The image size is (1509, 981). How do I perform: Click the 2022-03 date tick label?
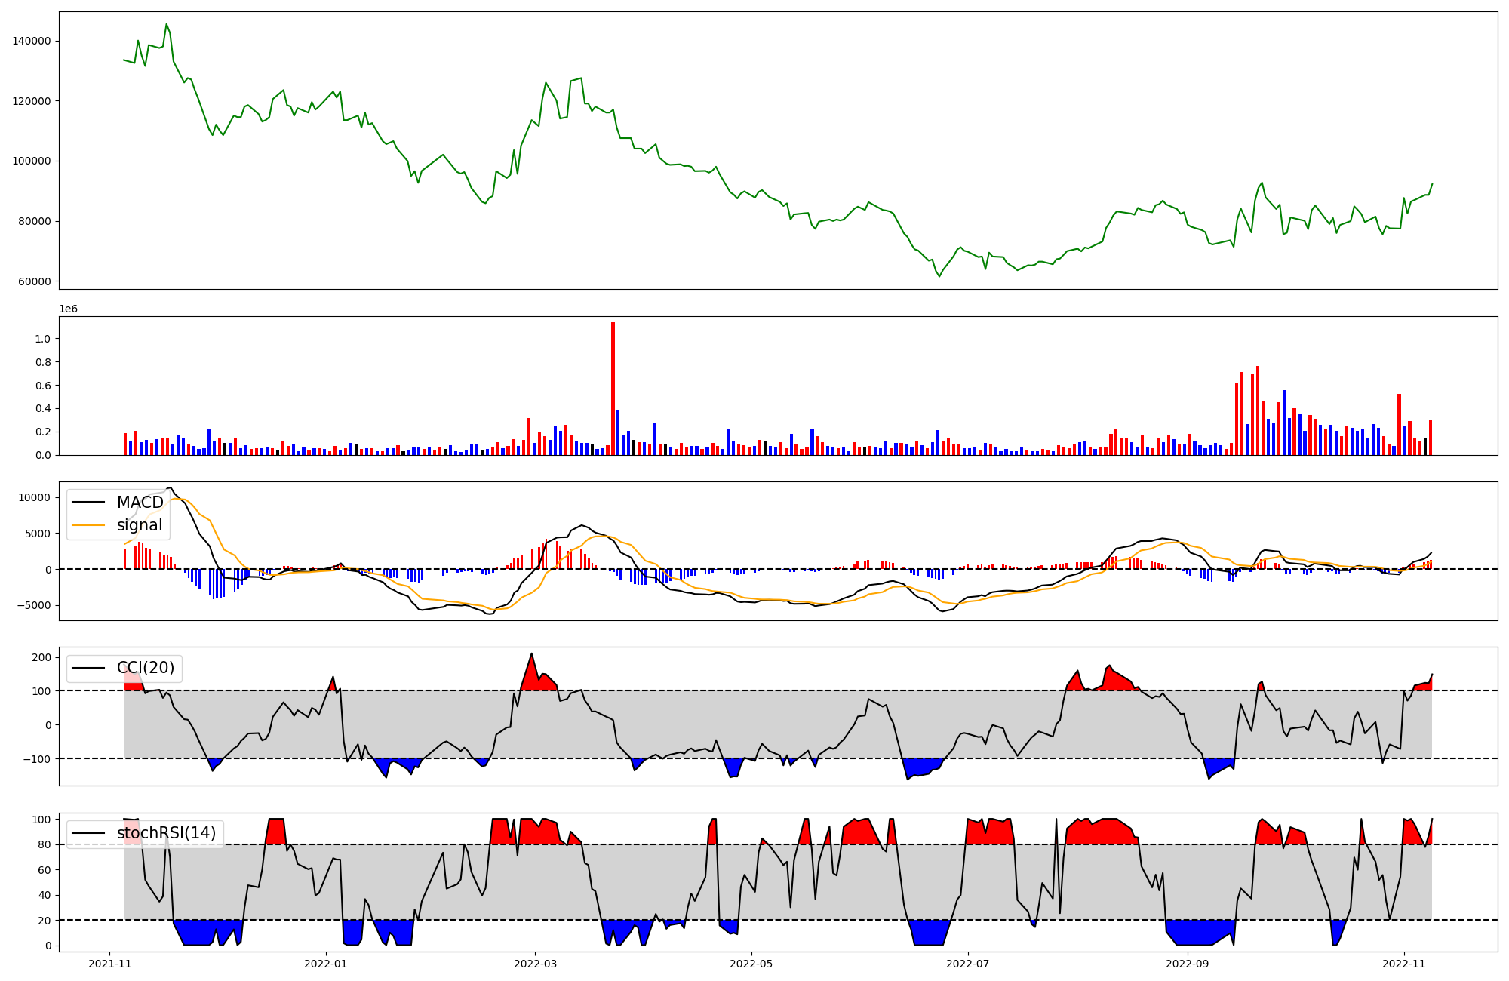[535, 964]
